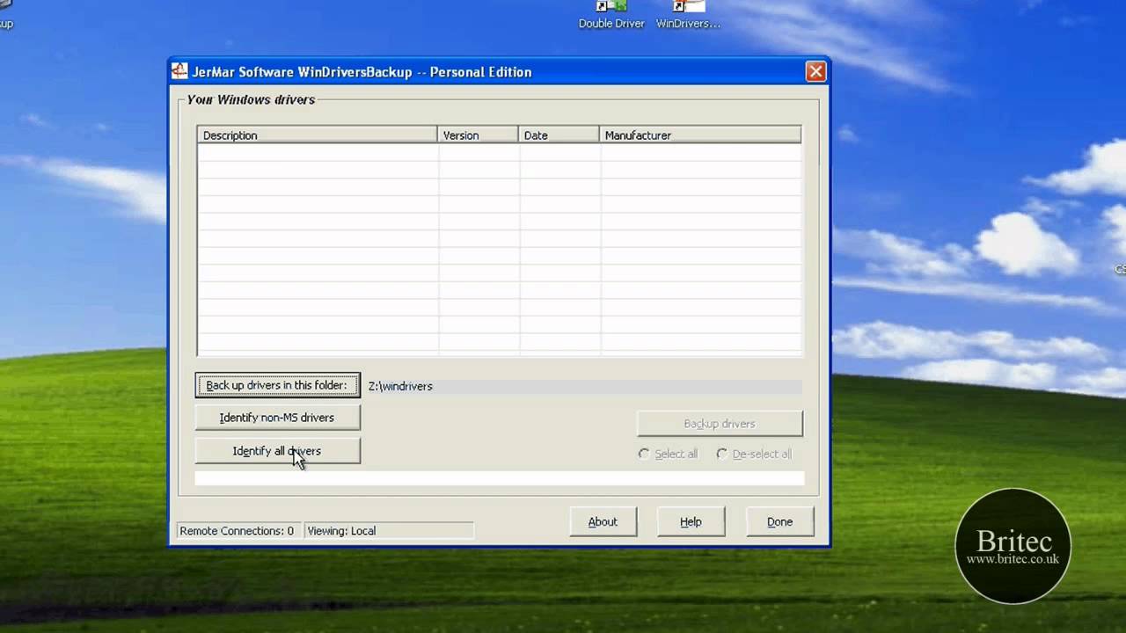Click Identify non-MS drivers button

coord(277,418)
